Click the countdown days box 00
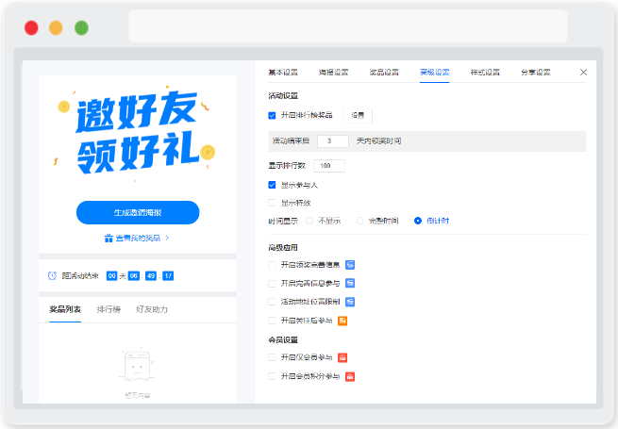Image resolution: width=618 pixels, height=429 pixels. 112,275
